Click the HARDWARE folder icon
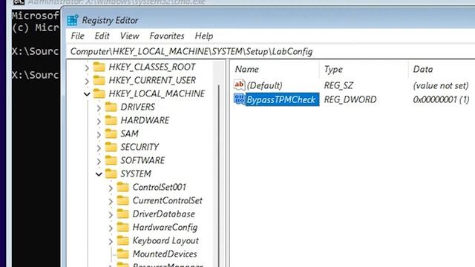This screenshot has height=267, width=475. [x=111, y=120]
